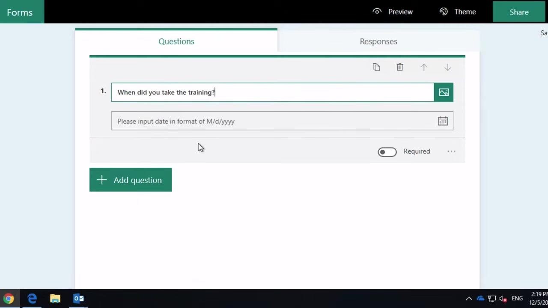Copy question using the duplicate icon
Viewport: 548px width, 308px height.
pyautogui.click(x=376, y=67)
